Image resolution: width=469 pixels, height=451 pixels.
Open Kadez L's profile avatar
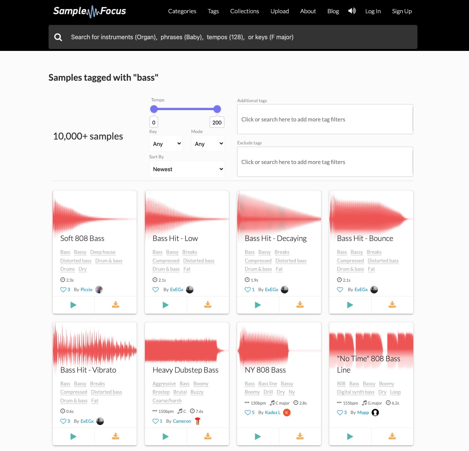[287, 413]
